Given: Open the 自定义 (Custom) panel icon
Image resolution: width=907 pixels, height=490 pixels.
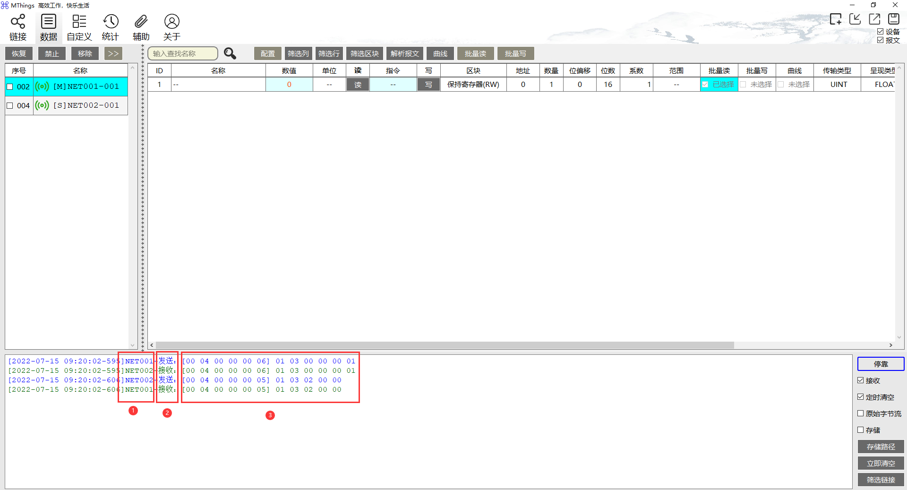Looking at the screenshot, I should coord(79,27).
